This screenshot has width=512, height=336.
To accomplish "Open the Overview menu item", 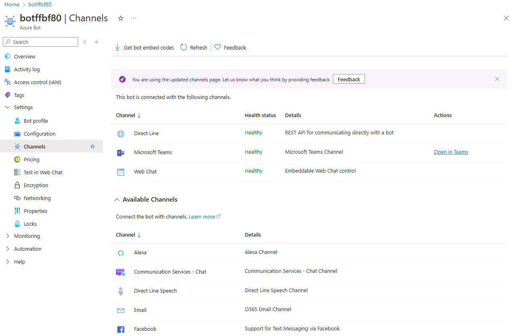I will point(25,56).
